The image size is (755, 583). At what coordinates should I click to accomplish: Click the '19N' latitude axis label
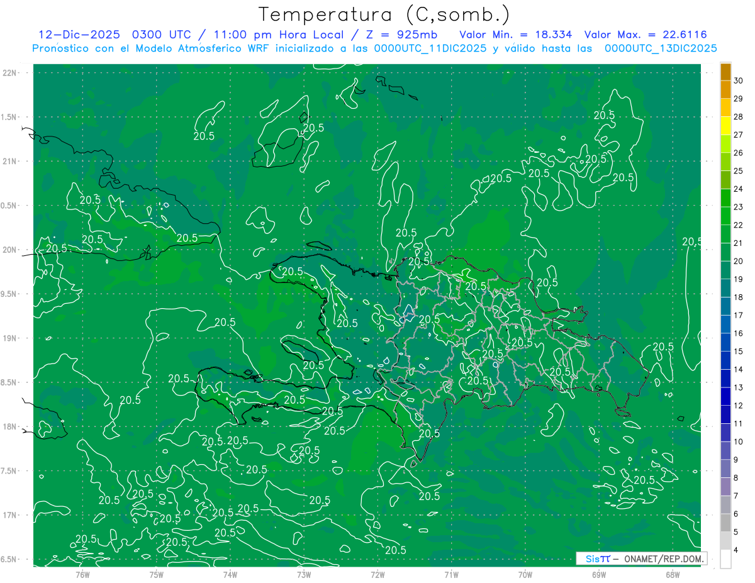(x=9, y=338)
